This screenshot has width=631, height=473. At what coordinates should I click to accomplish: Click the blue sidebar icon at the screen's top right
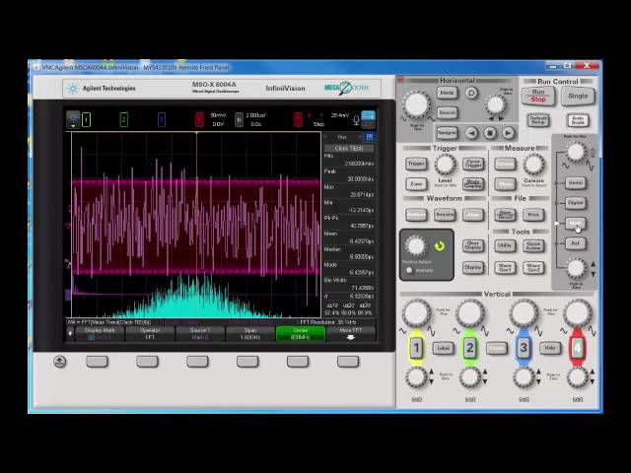pos(368,119)
